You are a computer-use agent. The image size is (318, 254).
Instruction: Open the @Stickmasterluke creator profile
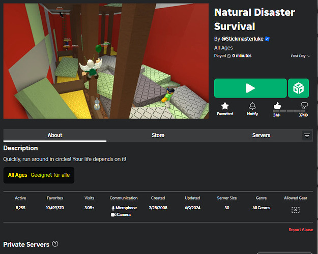point(242,39)
